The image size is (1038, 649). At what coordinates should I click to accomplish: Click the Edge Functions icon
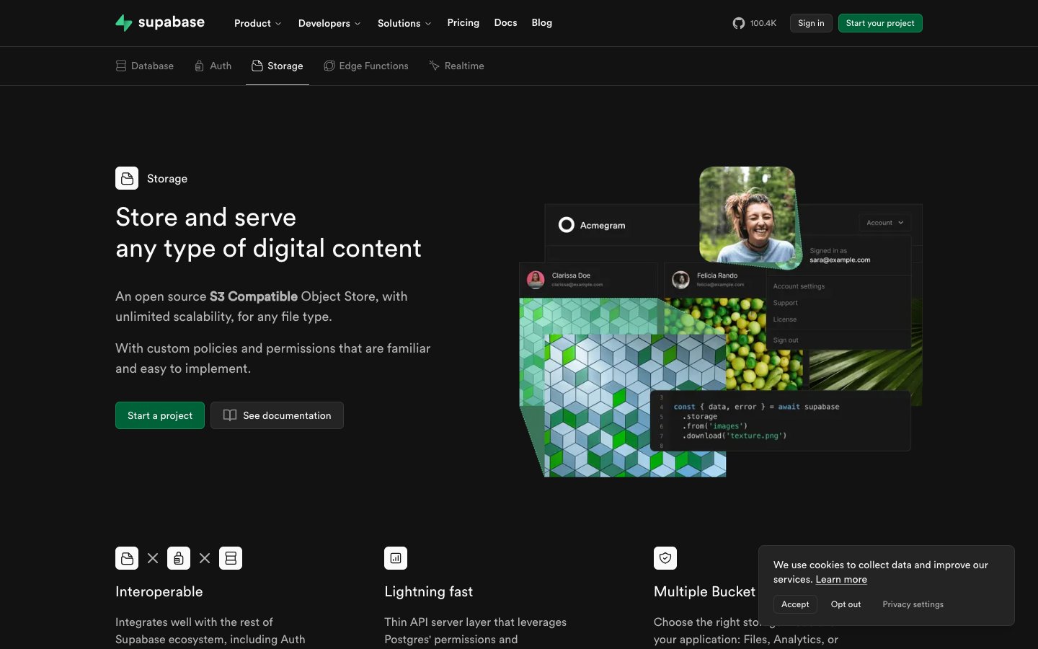coord(328,66)
